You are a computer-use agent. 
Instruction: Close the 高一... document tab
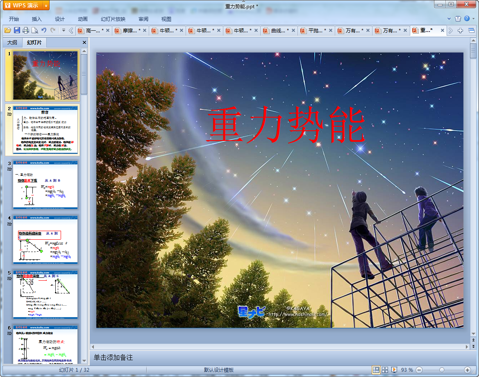coord(107,31)
